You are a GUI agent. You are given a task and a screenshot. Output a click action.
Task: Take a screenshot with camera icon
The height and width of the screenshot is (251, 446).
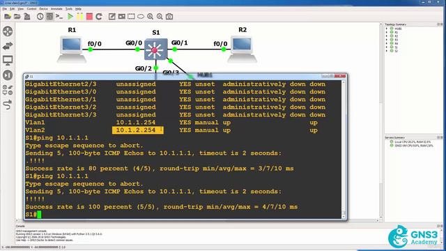point(169,17)
